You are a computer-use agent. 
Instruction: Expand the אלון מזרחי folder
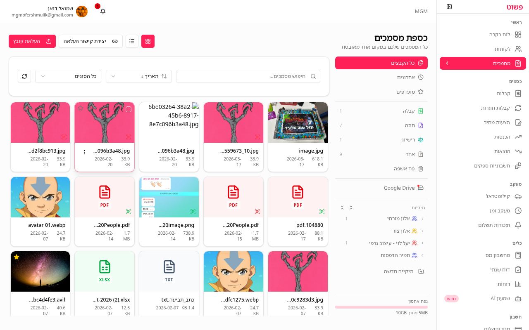[x=422, y=219]
